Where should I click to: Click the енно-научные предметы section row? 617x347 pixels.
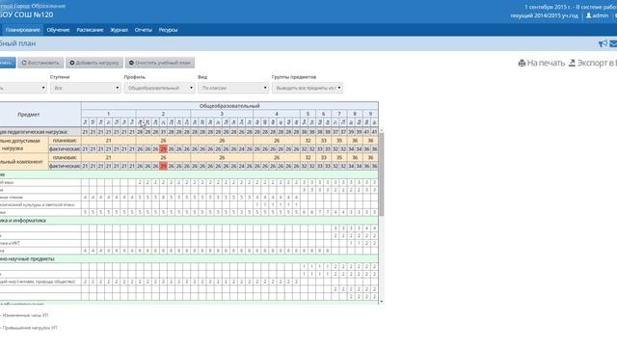(189, 259)
